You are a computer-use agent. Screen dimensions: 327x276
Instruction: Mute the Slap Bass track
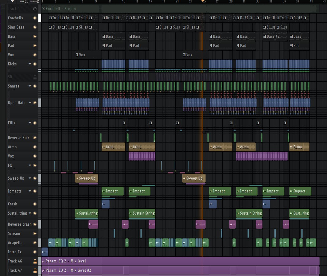35,27
